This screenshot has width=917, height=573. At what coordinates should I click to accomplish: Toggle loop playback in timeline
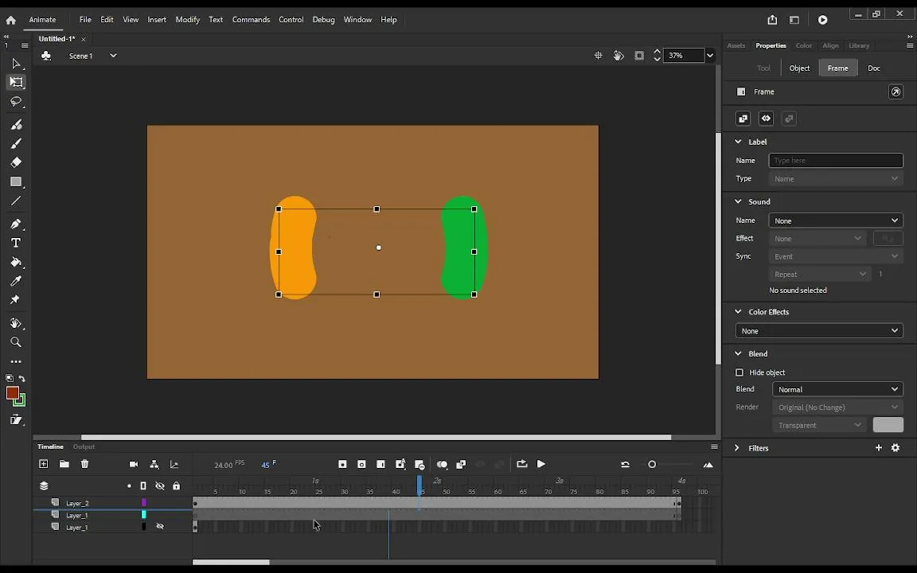[521, 464]
